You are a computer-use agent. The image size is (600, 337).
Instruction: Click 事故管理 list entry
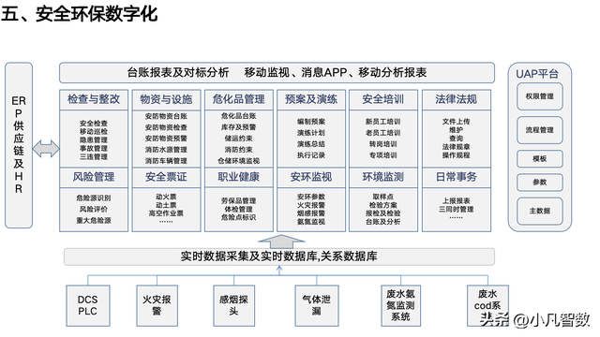pos(94,148)
